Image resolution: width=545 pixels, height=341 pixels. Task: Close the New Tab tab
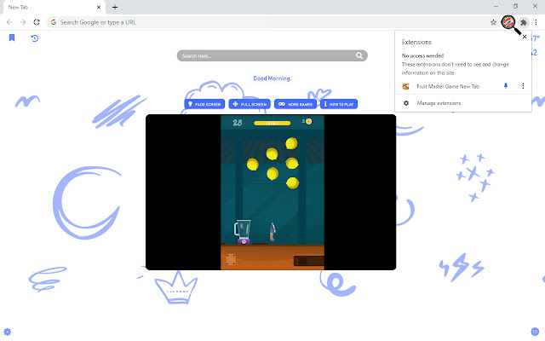click(x=99, y=7)
